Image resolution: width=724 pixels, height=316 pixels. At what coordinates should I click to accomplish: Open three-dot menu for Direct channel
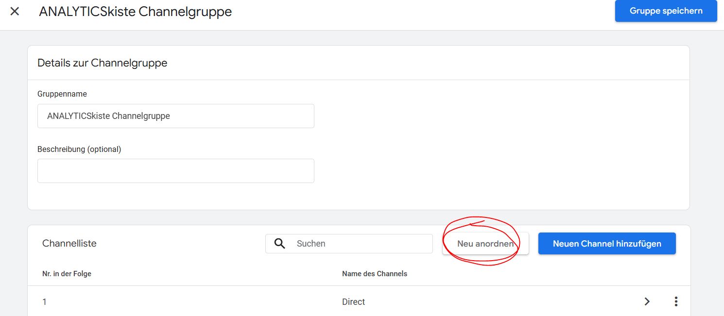676,301
